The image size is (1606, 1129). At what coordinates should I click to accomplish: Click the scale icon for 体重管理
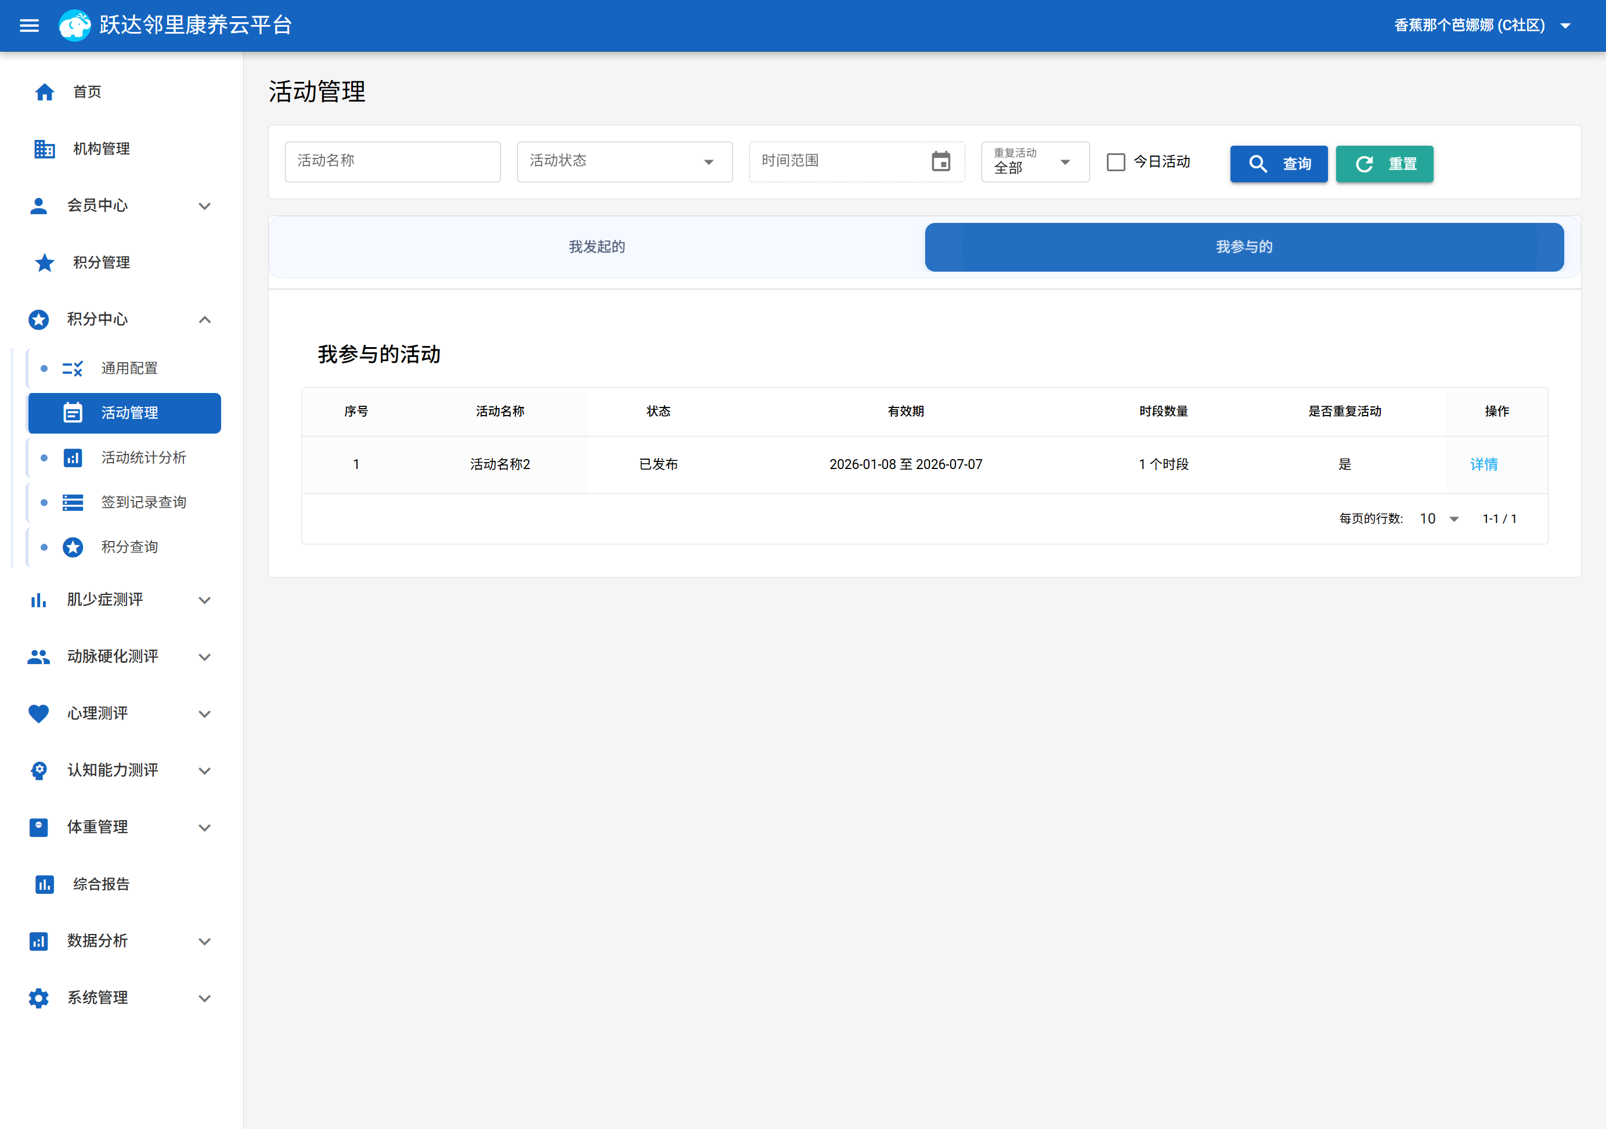tap(38, 828)
